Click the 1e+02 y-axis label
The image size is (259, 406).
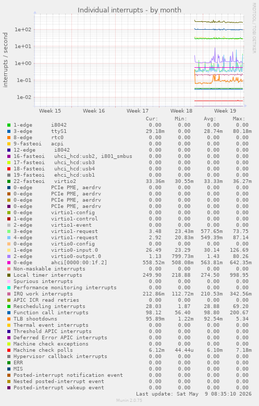coord(23,30)
